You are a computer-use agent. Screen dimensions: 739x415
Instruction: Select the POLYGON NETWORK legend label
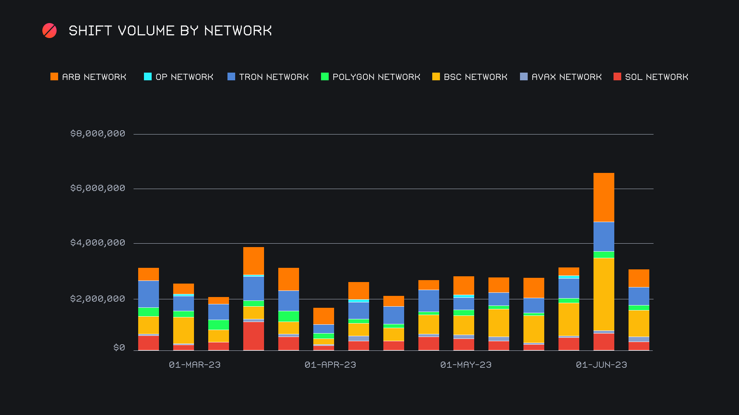tap(376, 77)
